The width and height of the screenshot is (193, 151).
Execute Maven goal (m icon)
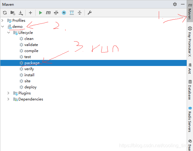[48, 13]
